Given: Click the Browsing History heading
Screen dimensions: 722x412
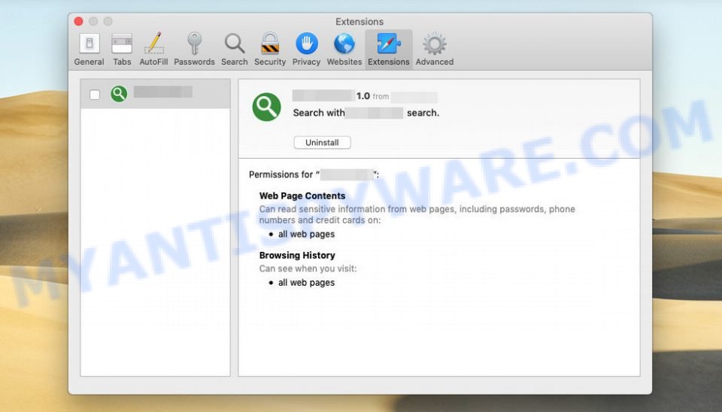Looking at the screenshot, I should click(297, 255).
